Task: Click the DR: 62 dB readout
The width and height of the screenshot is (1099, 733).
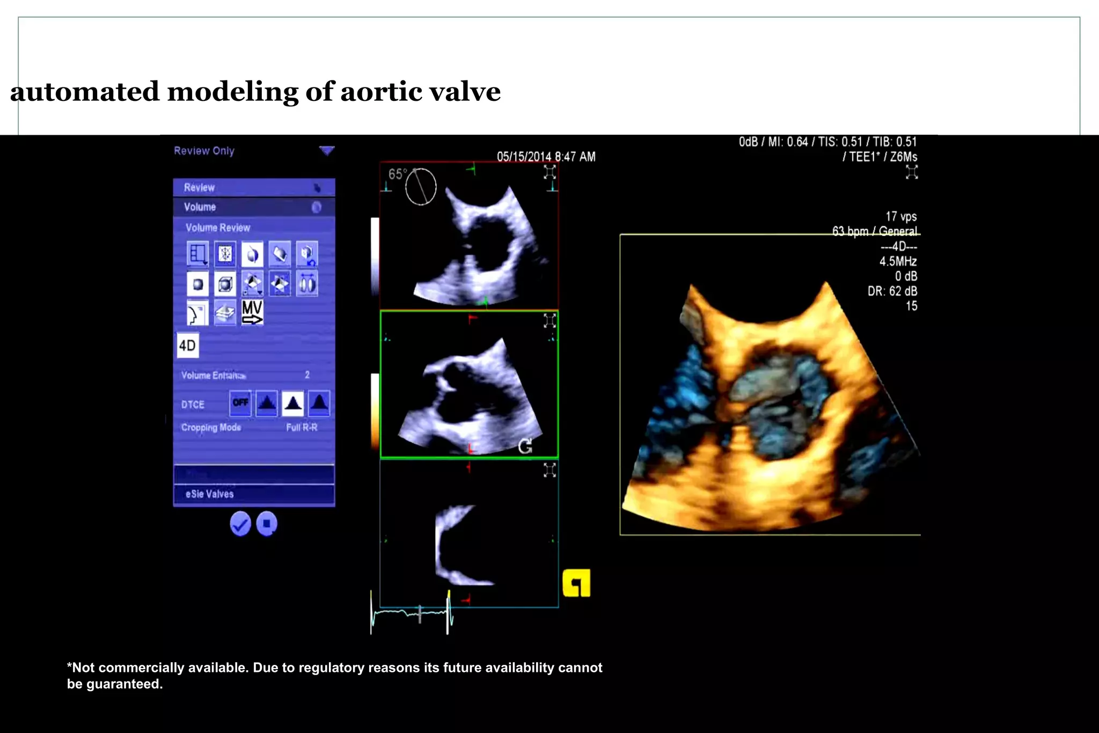Action: pyautogui.click(x=892, y=291)
